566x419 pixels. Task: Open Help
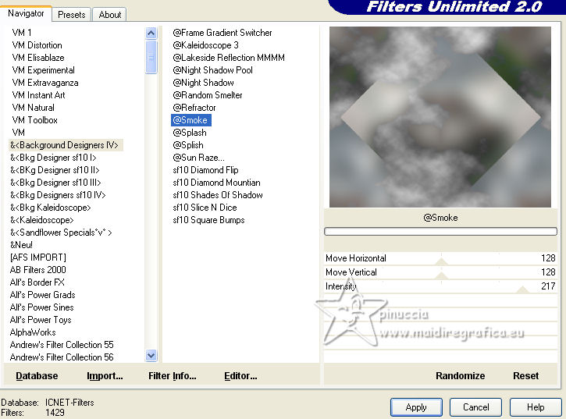point(536,407)
